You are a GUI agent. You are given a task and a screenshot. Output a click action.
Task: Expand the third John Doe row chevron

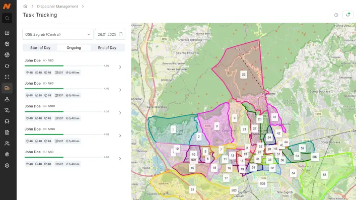pos(120,113)
